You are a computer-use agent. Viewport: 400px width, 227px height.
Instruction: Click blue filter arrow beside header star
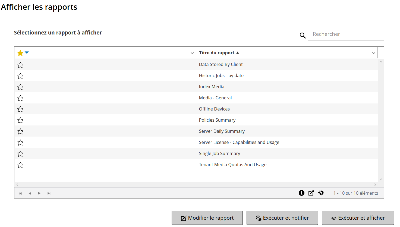[27, 52]
